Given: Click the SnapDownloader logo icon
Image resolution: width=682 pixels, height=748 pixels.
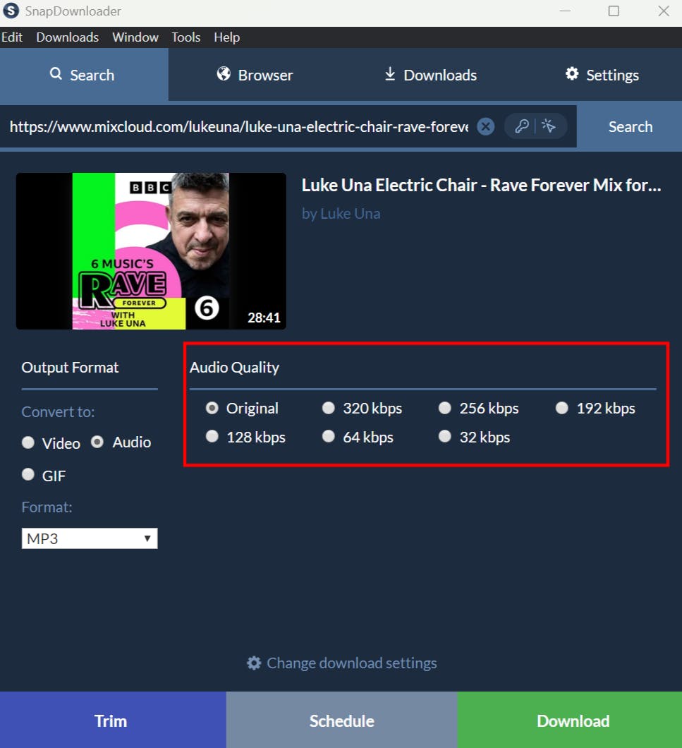Looking at the screenshot, I should click(x=11, y=11).
